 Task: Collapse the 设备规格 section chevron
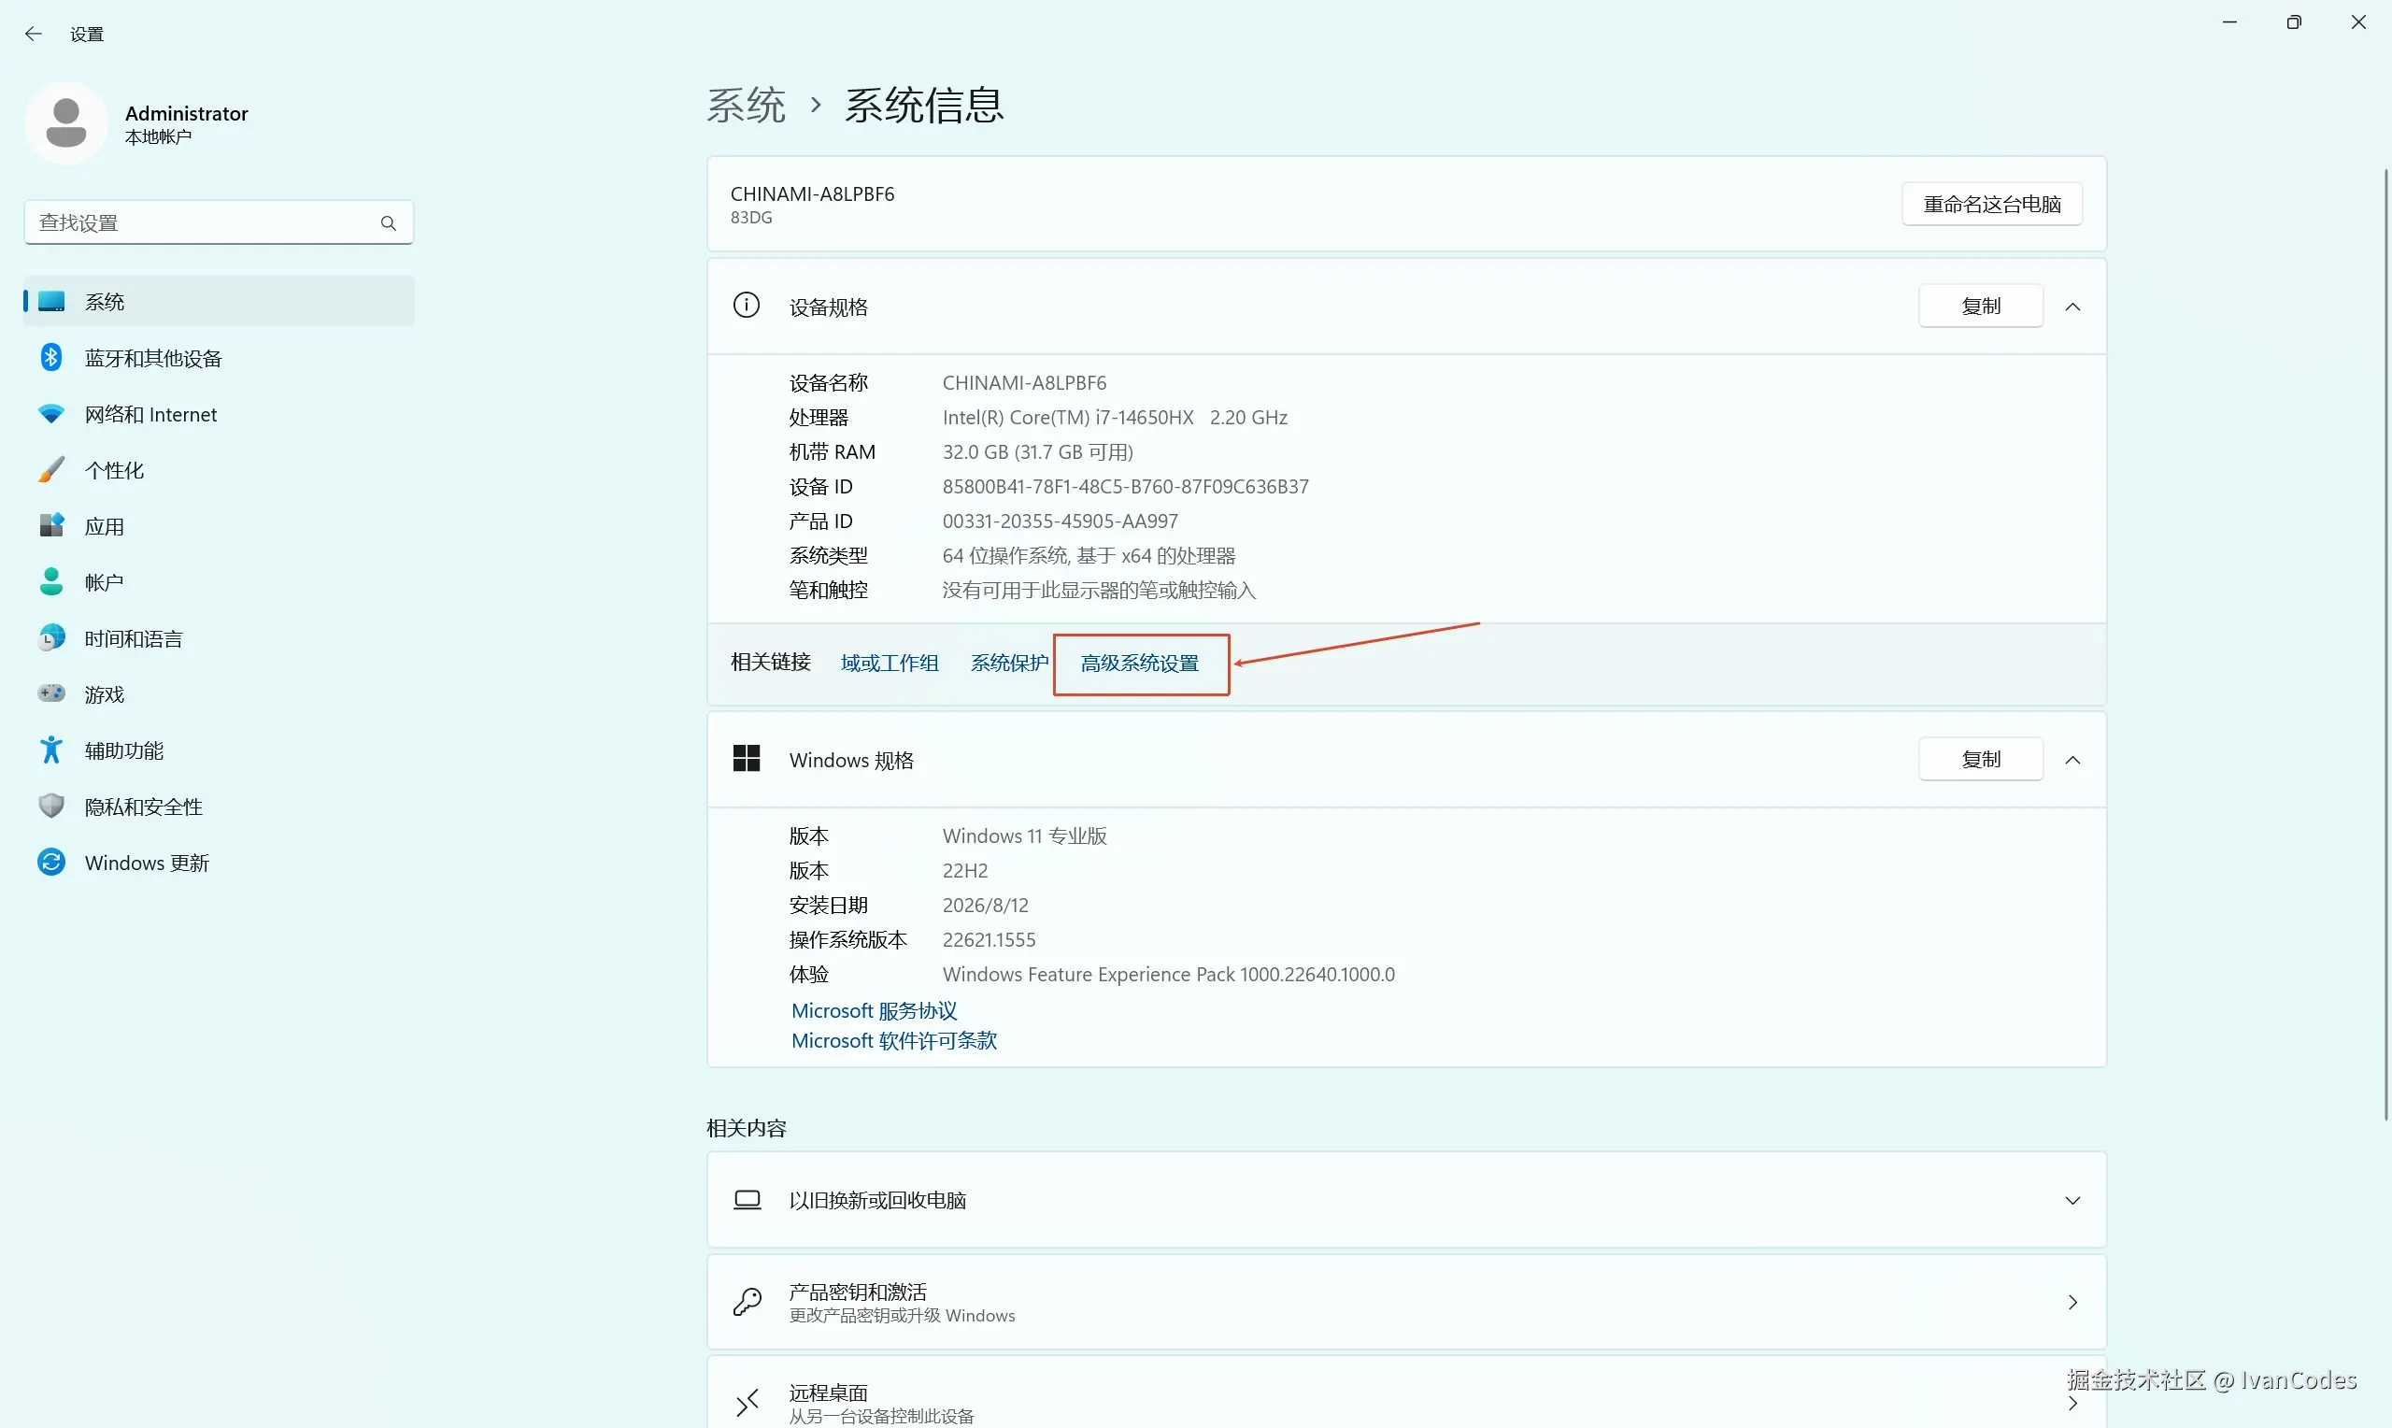2072,307
